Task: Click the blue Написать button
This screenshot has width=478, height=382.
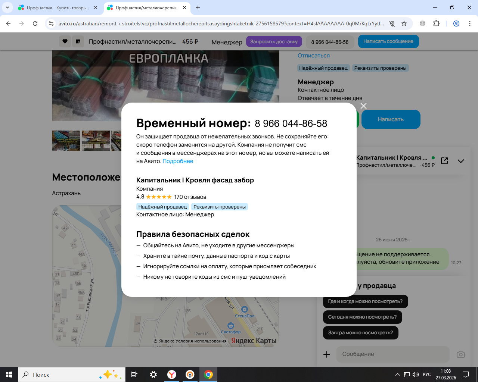Action: point(391,119)
